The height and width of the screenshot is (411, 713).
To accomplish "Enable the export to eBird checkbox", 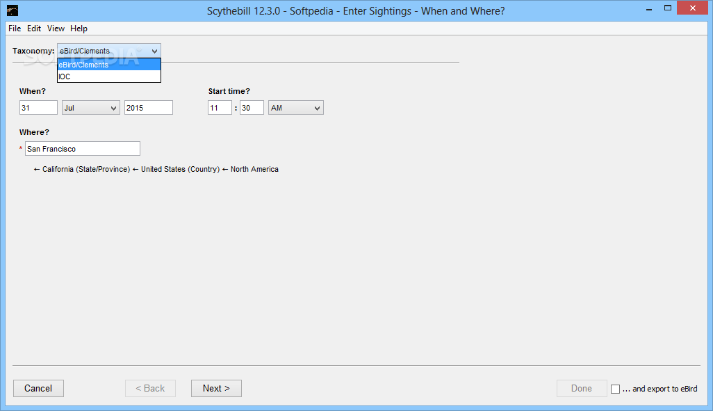I will pos(615,389).
